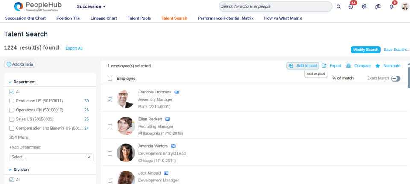Open Ellen Reckert's name link
This screenshot has height=184, width=410.
click(150, 119)
